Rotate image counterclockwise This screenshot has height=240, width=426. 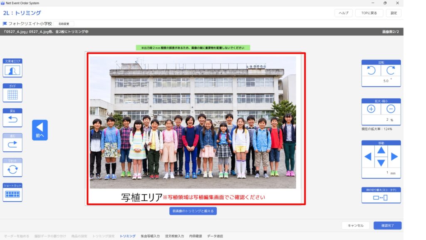coord(371,70)
